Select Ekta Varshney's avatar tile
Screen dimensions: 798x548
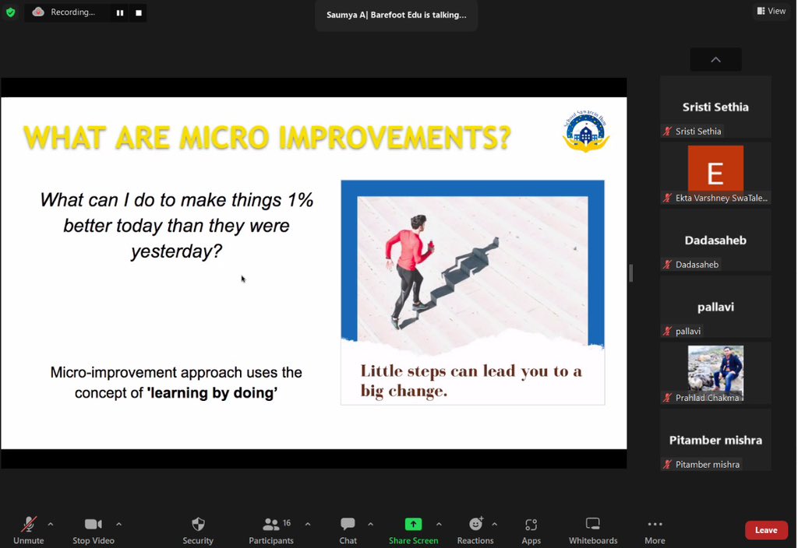point(715,174)
